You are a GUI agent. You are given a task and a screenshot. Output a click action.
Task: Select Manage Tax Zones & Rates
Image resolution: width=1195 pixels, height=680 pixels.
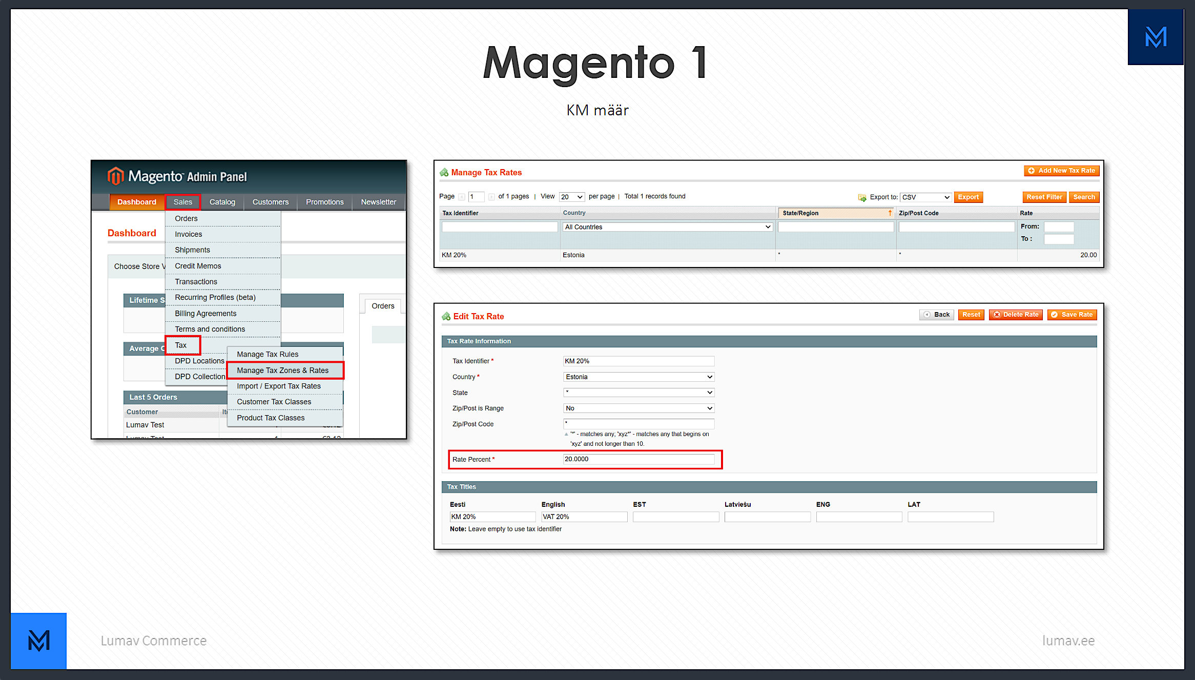coord(285,370)
